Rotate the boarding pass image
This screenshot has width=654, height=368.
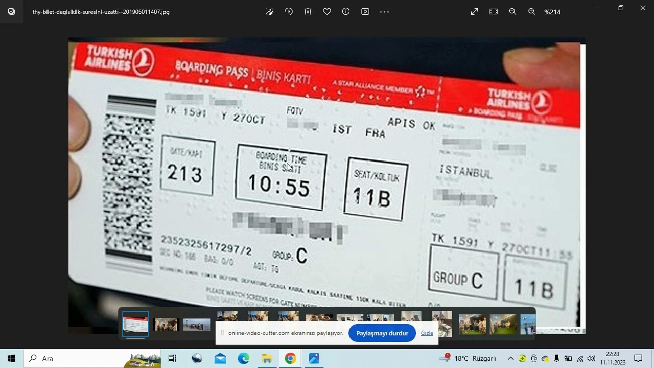point(289,11)
